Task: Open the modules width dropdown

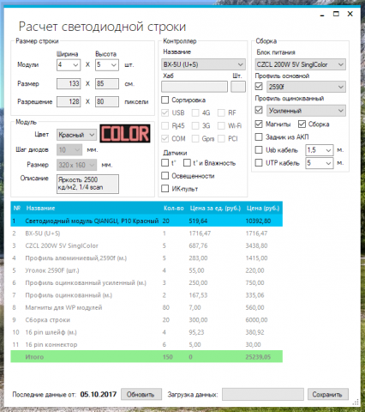Action: click(x=69, y=65)
